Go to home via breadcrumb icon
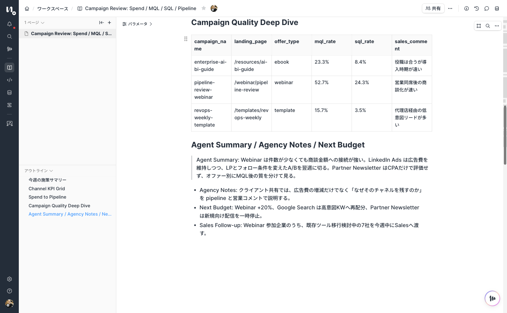The image size is (507, 313). [27, 8]
